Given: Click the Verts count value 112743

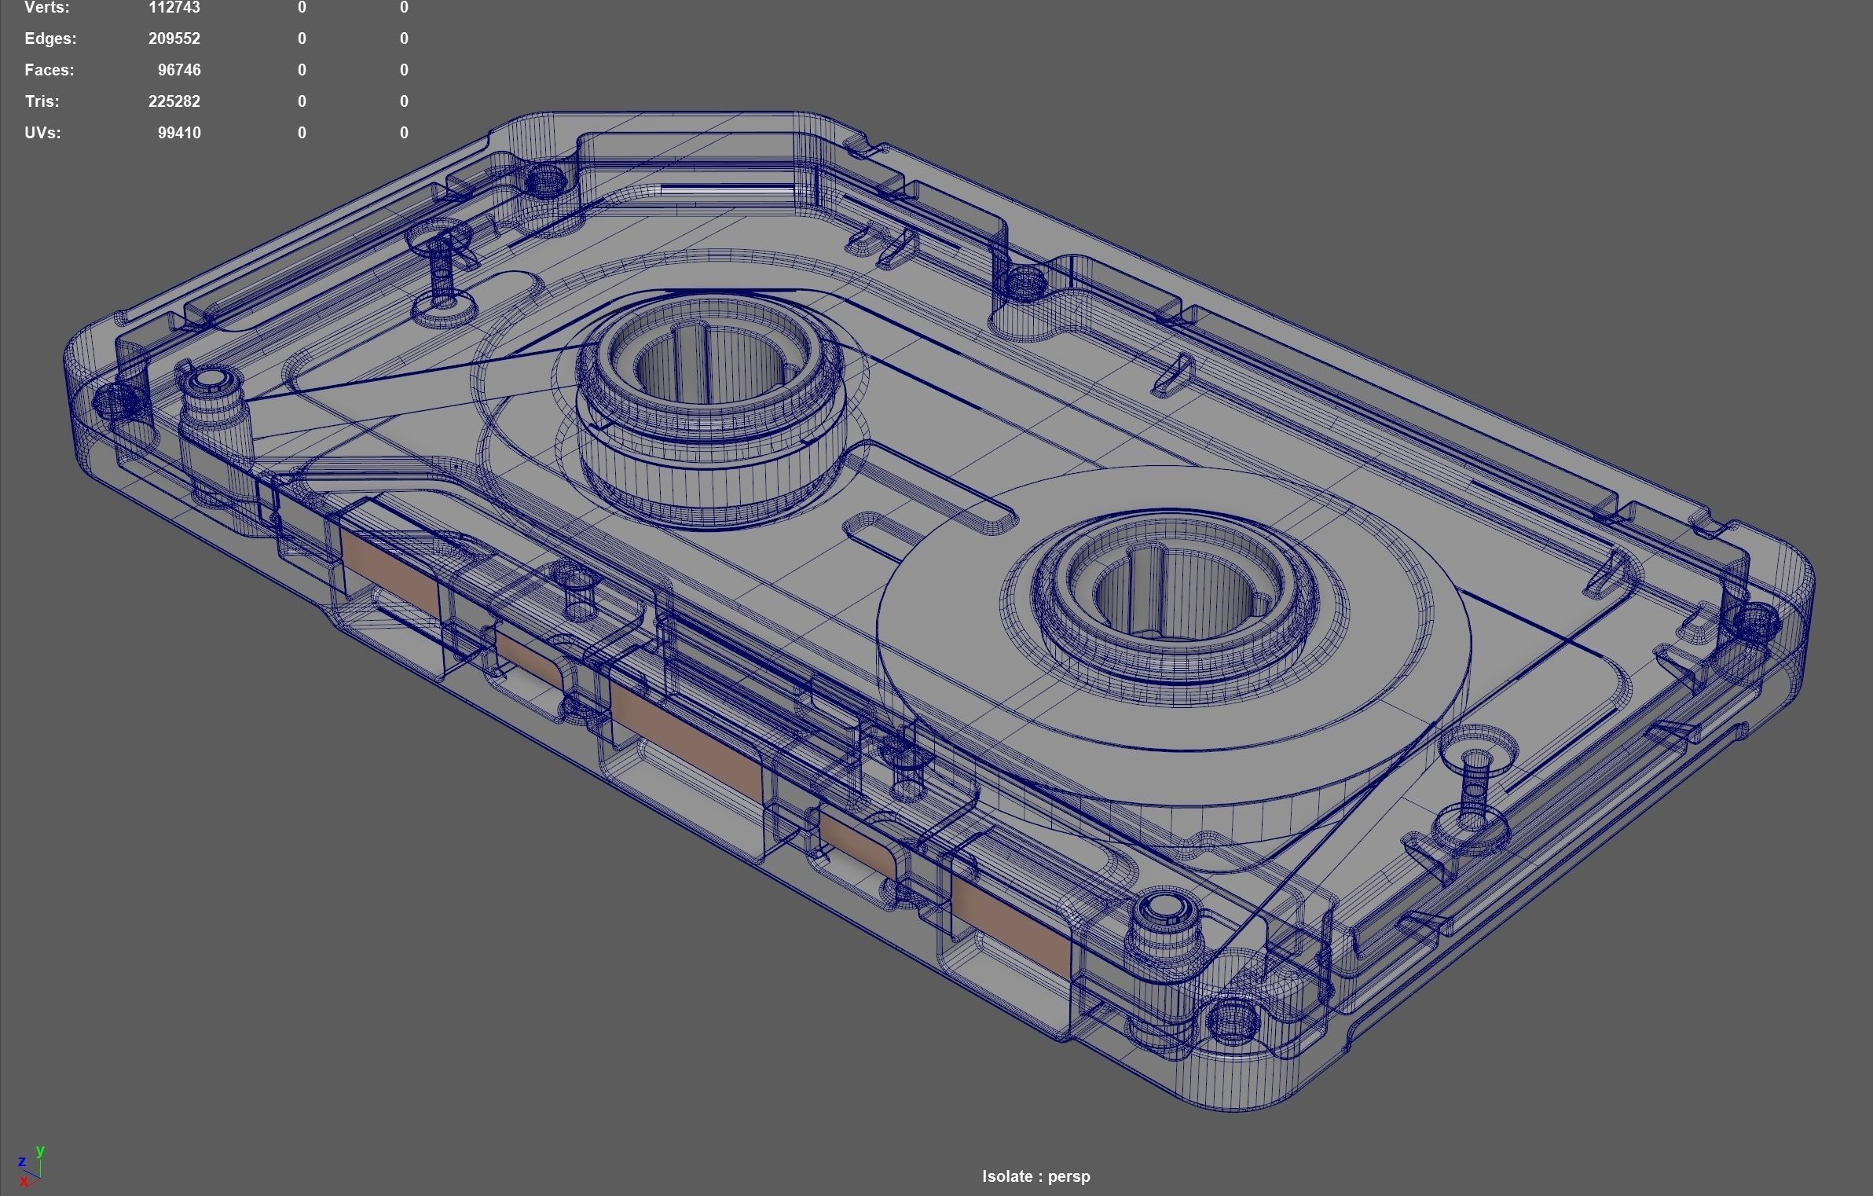Looking at the screenshot, I should pos(174,8).
